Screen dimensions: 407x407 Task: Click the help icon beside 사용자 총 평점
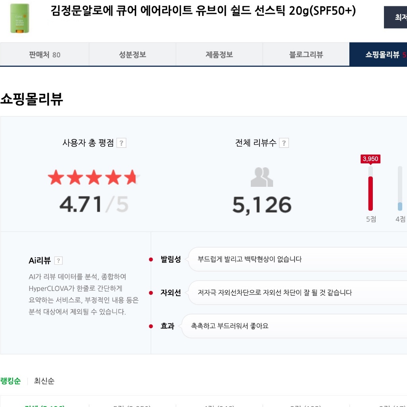coord(122,143)
